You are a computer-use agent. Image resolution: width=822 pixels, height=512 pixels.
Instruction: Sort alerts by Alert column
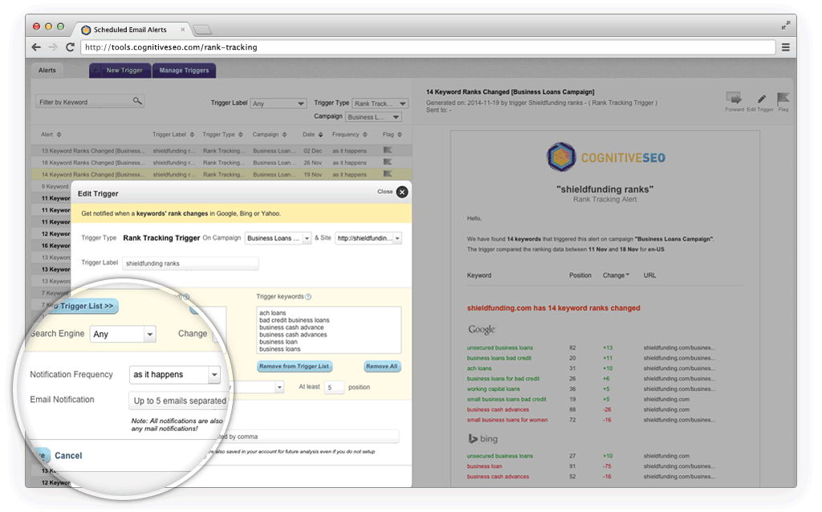tap(51, 135)
